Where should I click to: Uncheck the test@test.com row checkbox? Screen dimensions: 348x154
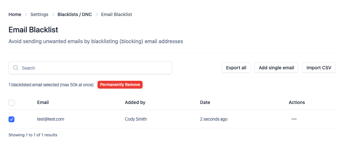coord(11,119)
